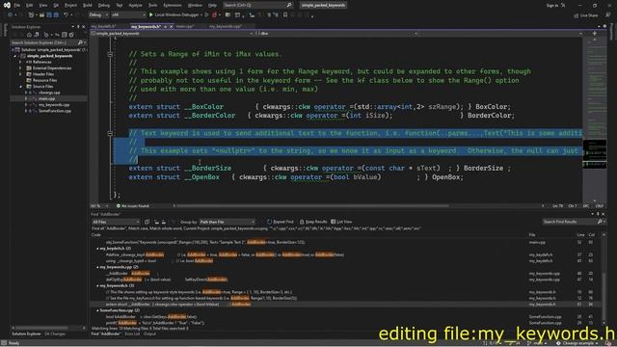Collapse the selected comment block outline

coord(110,133)
